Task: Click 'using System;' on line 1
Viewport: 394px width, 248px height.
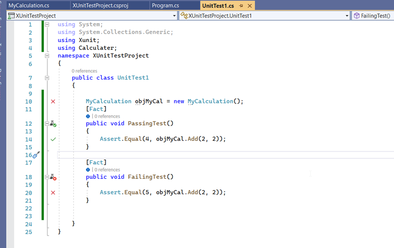Action: click(x=80, y=25)
